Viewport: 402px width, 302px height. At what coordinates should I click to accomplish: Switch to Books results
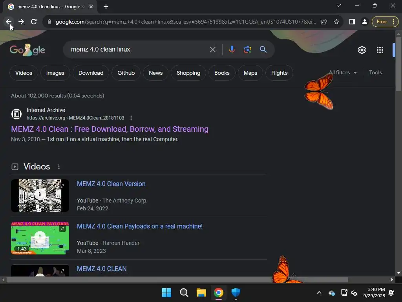(222, 73)
